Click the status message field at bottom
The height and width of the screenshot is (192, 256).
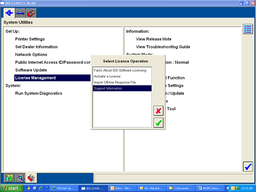tap(174, 178)
